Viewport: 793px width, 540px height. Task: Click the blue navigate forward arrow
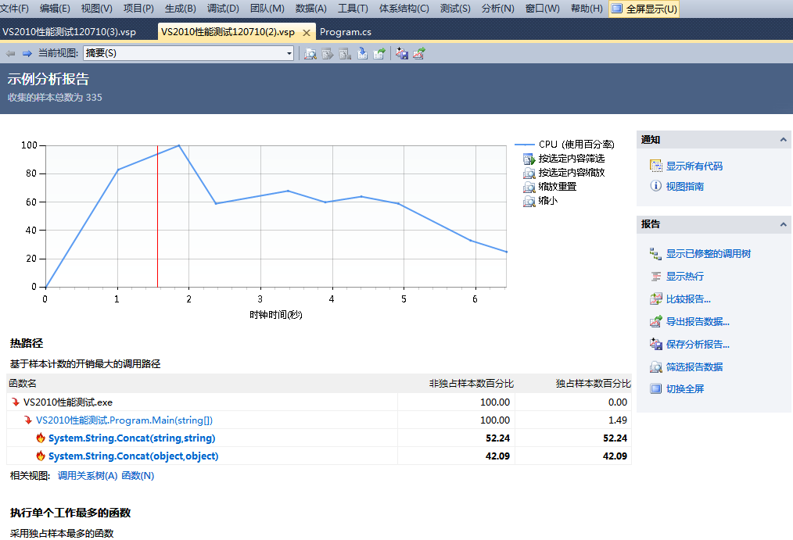(x=27, y=53)
